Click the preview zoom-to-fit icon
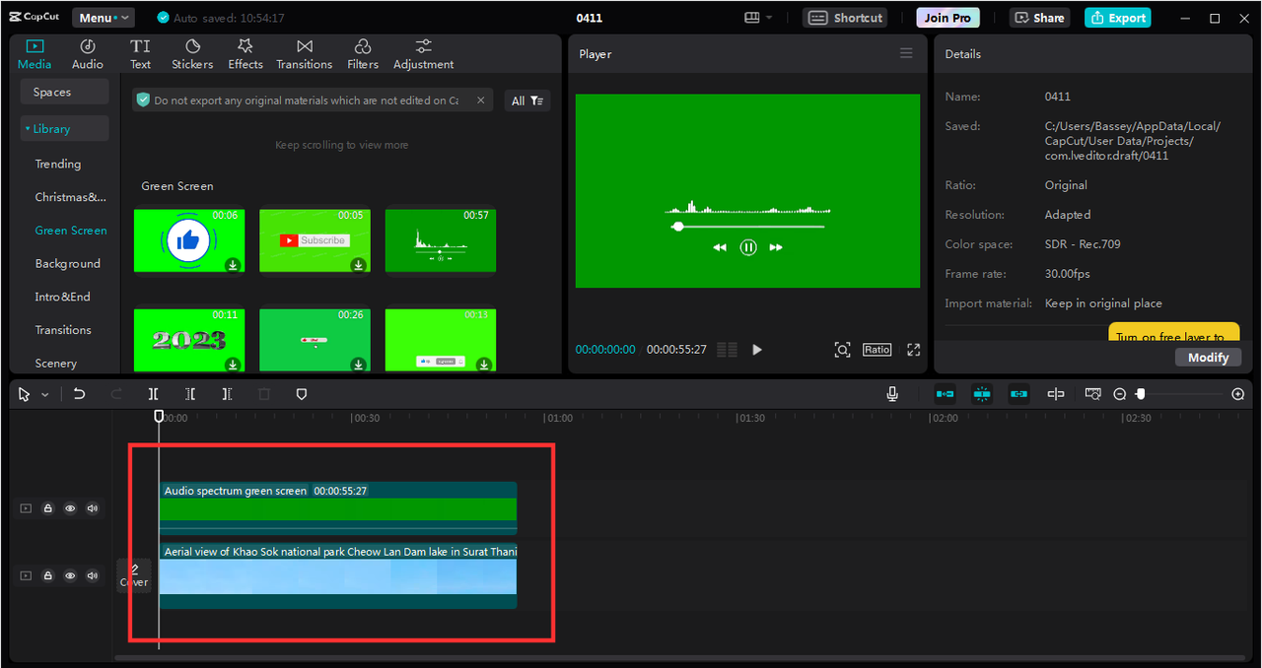This screenshot has height=668, width=1262. [x=842, y=350]
